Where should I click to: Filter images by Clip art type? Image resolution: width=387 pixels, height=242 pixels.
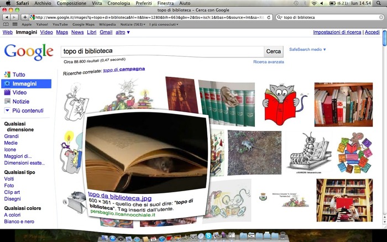(12, 192)
